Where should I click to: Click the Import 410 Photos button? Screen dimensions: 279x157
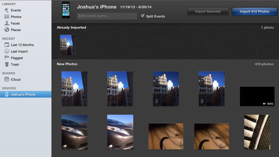coord(254,12)
